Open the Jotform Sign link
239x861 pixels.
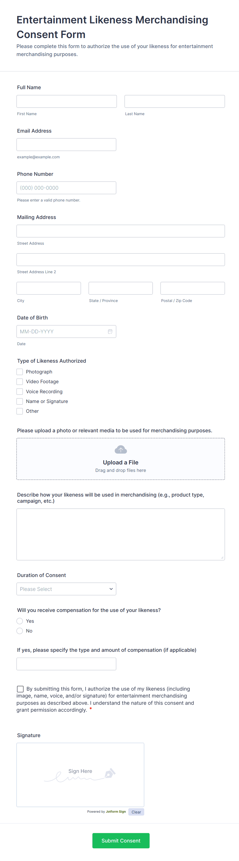click(116, 812)
